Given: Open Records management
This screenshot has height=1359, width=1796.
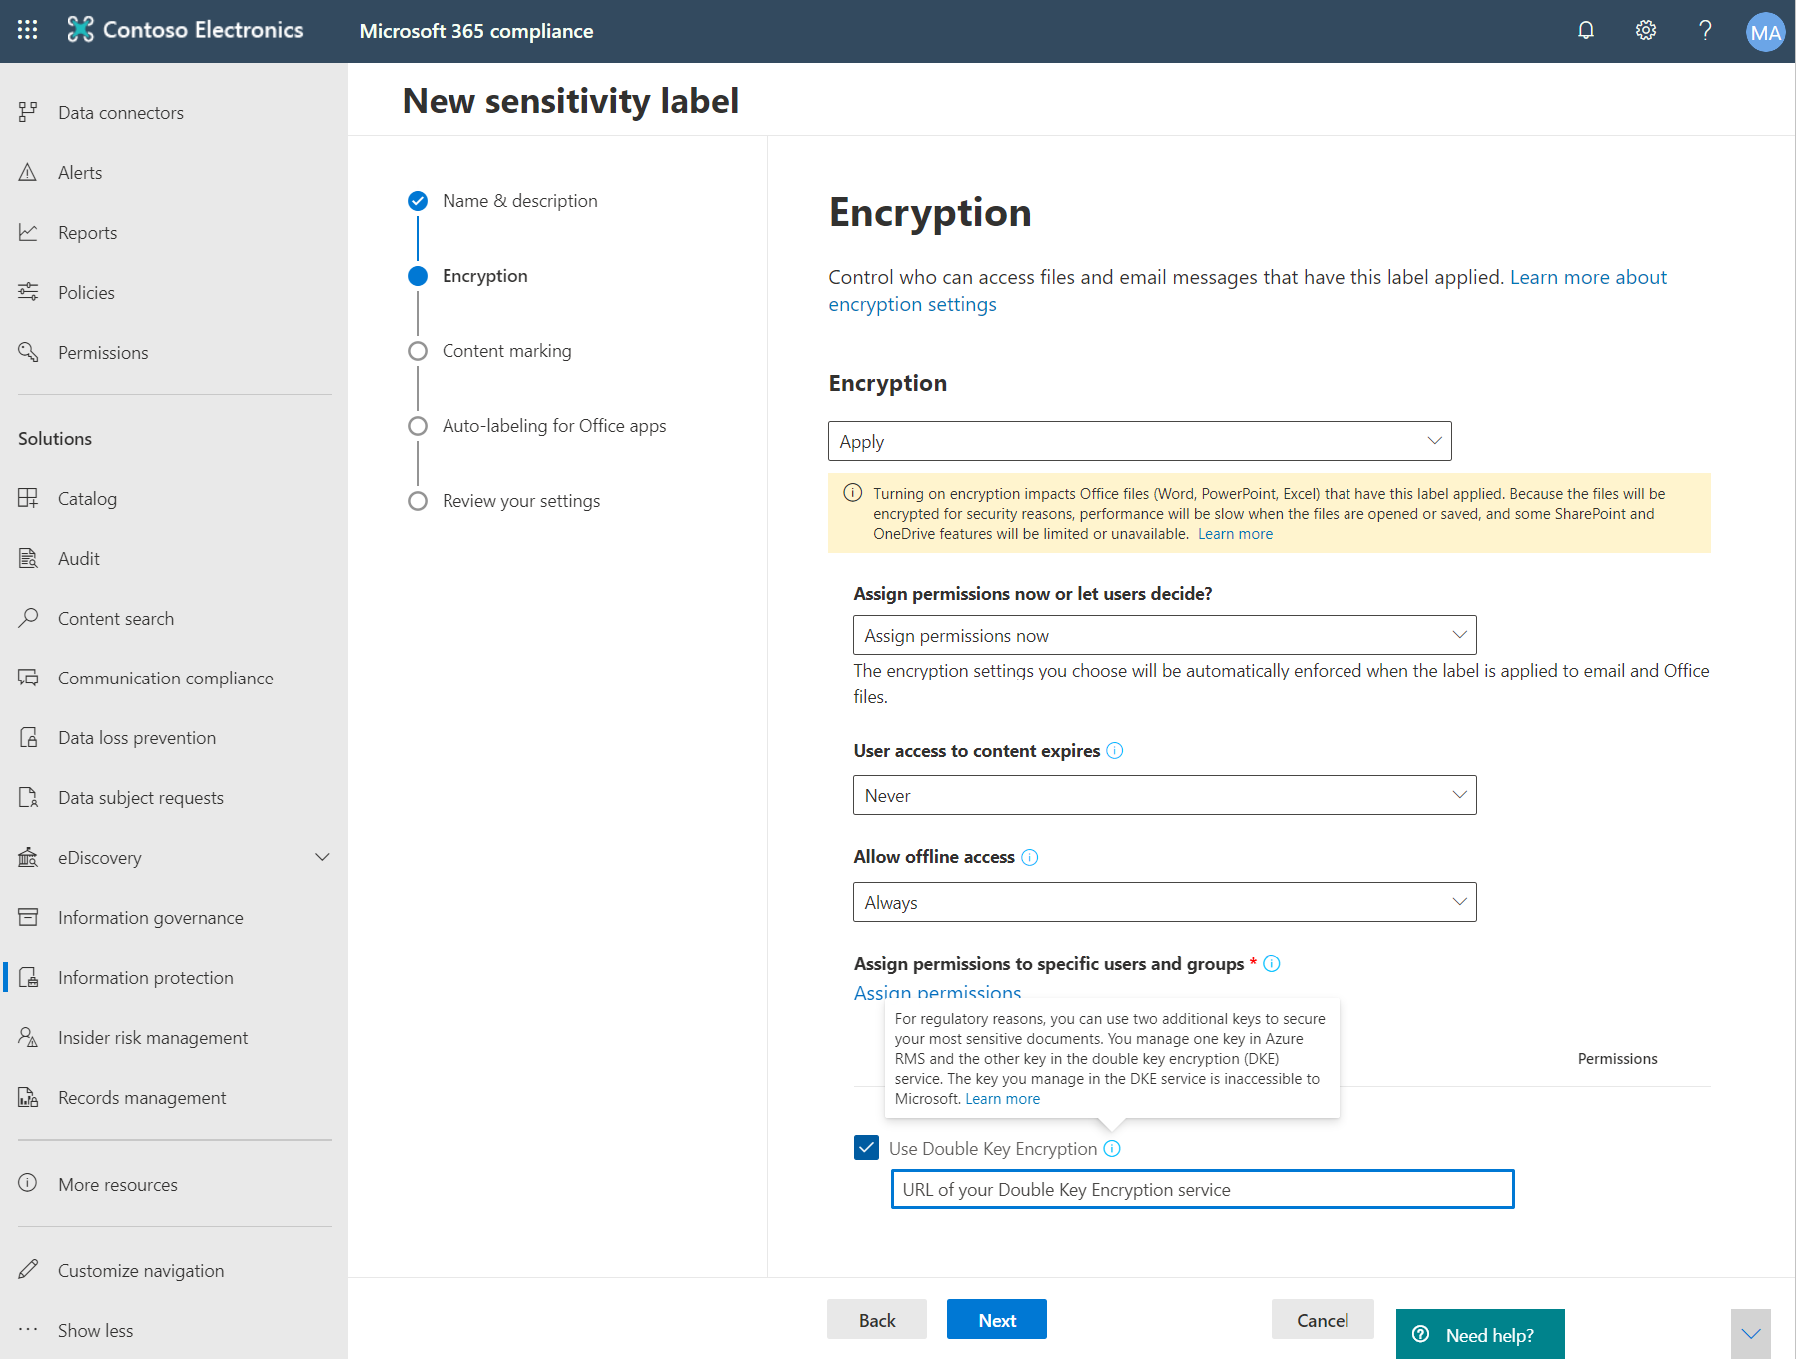Looking at the screenshot, I should 140,1097.
